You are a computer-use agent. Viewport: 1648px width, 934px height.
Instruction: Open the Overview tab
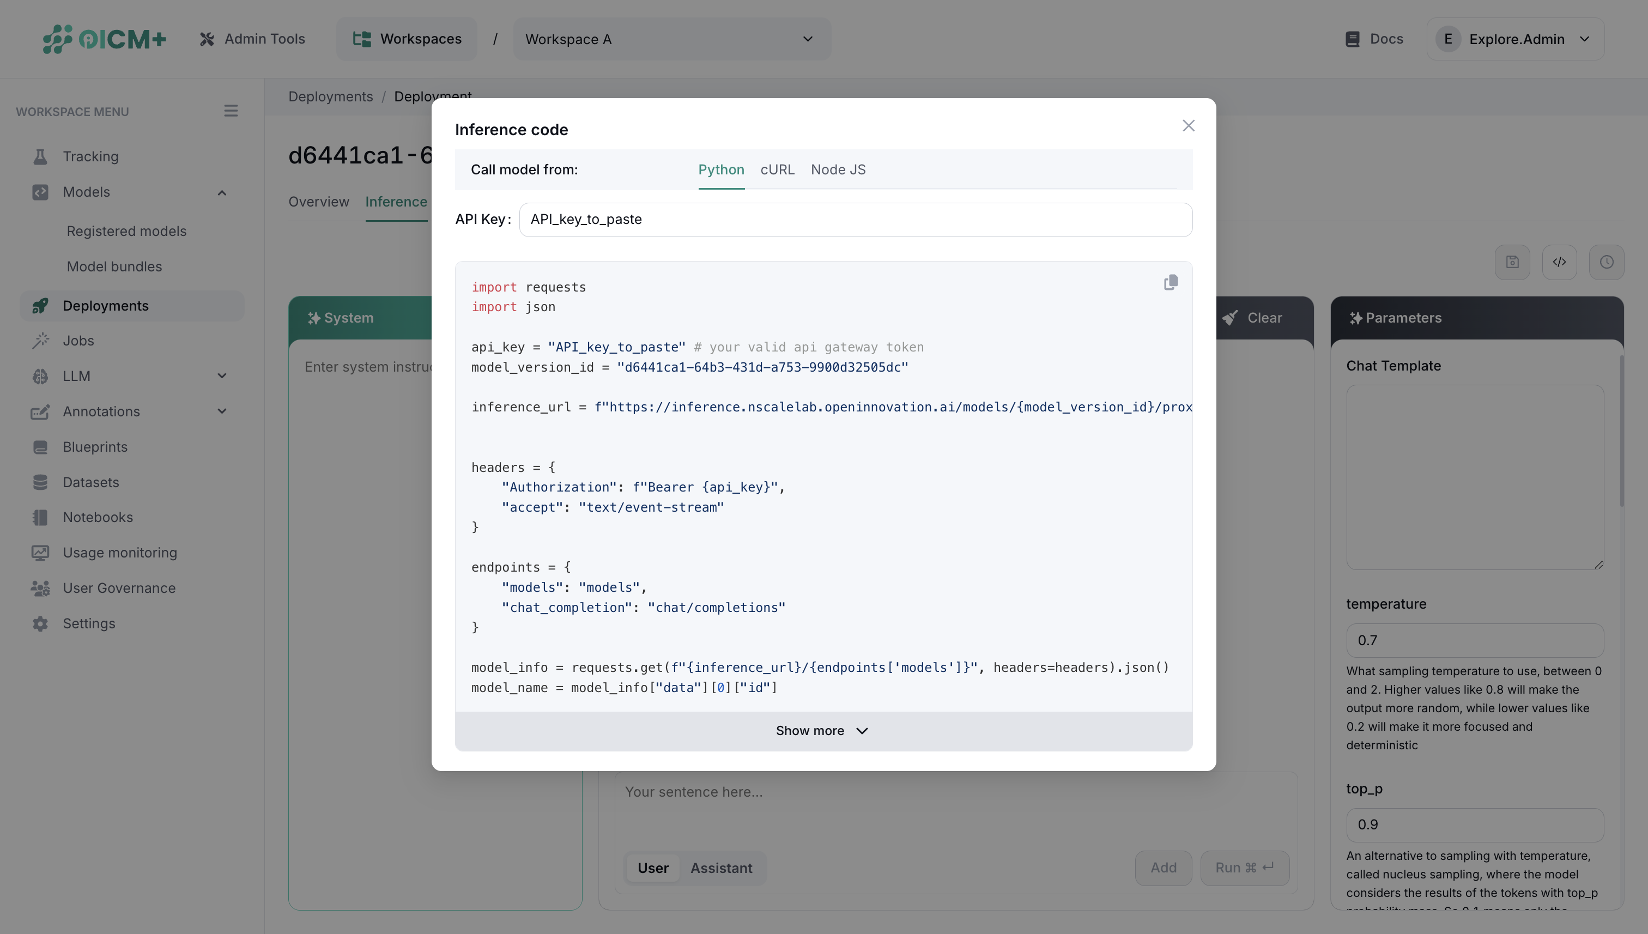click(x=318, y=202)
